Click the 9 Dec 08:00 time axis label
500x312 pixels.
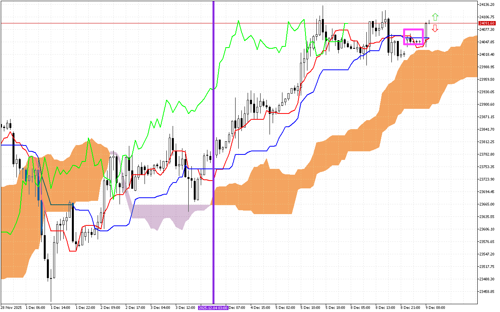(435, 308)
